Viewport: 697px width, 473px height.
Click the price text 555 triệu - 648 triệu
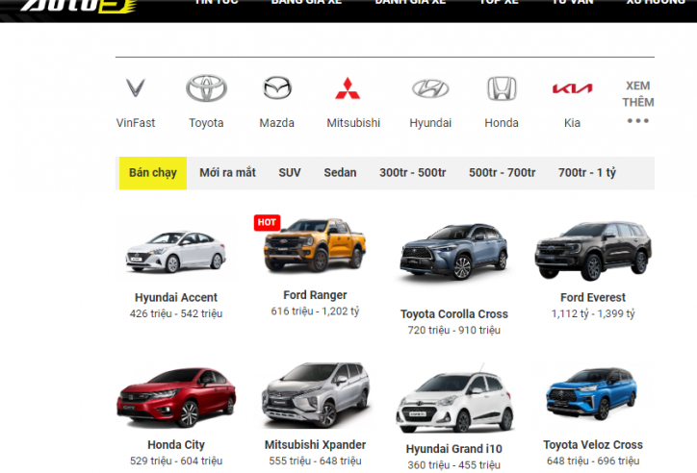[315, 461]
